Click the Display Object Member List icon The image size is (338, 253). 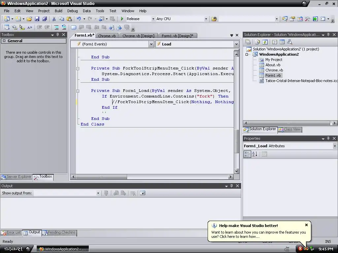tap(7, 27)
